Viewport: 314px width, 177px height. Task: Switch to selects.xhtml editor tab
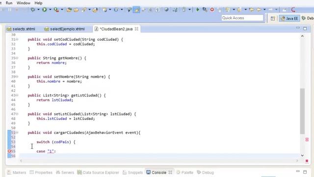21,29
